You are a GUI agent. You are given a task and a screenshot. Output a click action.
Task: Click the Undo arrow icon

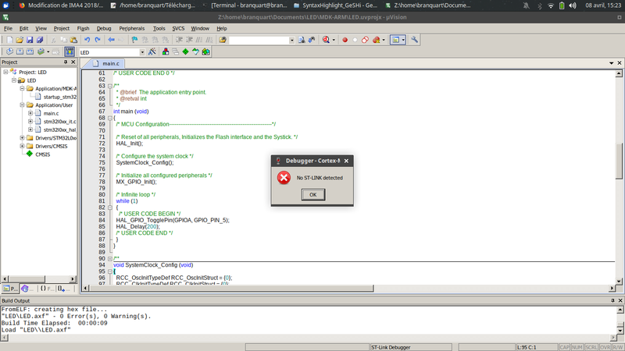87,40
